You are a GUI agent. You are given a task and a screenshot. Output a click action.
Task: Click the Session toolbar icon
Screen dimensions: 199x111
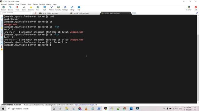click(3, 8)
